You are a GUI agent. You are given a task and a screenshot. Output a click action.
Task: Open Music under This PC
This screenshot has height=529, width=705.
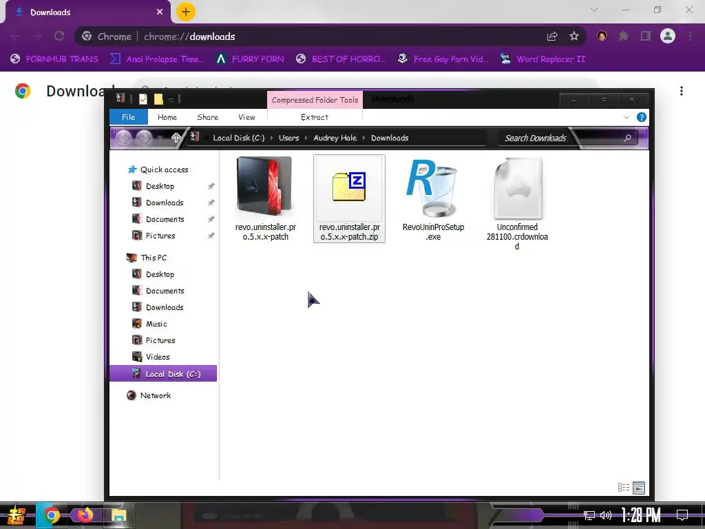click(x=156, y=324)
